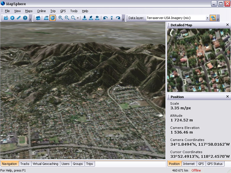Switch to the Users tab
This screenshot has width=231, height=173.
click(x=66, y=164)
